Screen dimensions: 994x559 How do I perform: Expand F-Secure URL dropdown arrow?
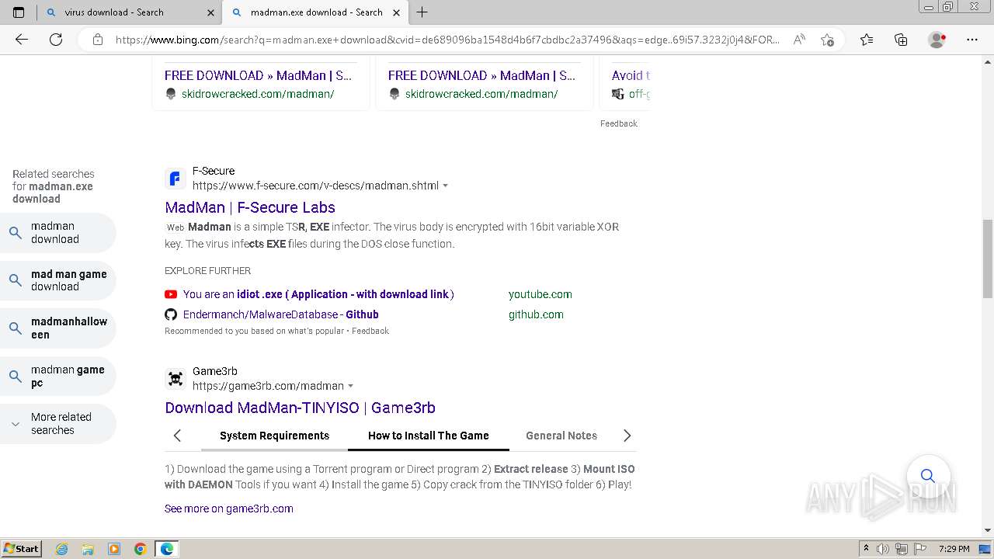445,186
